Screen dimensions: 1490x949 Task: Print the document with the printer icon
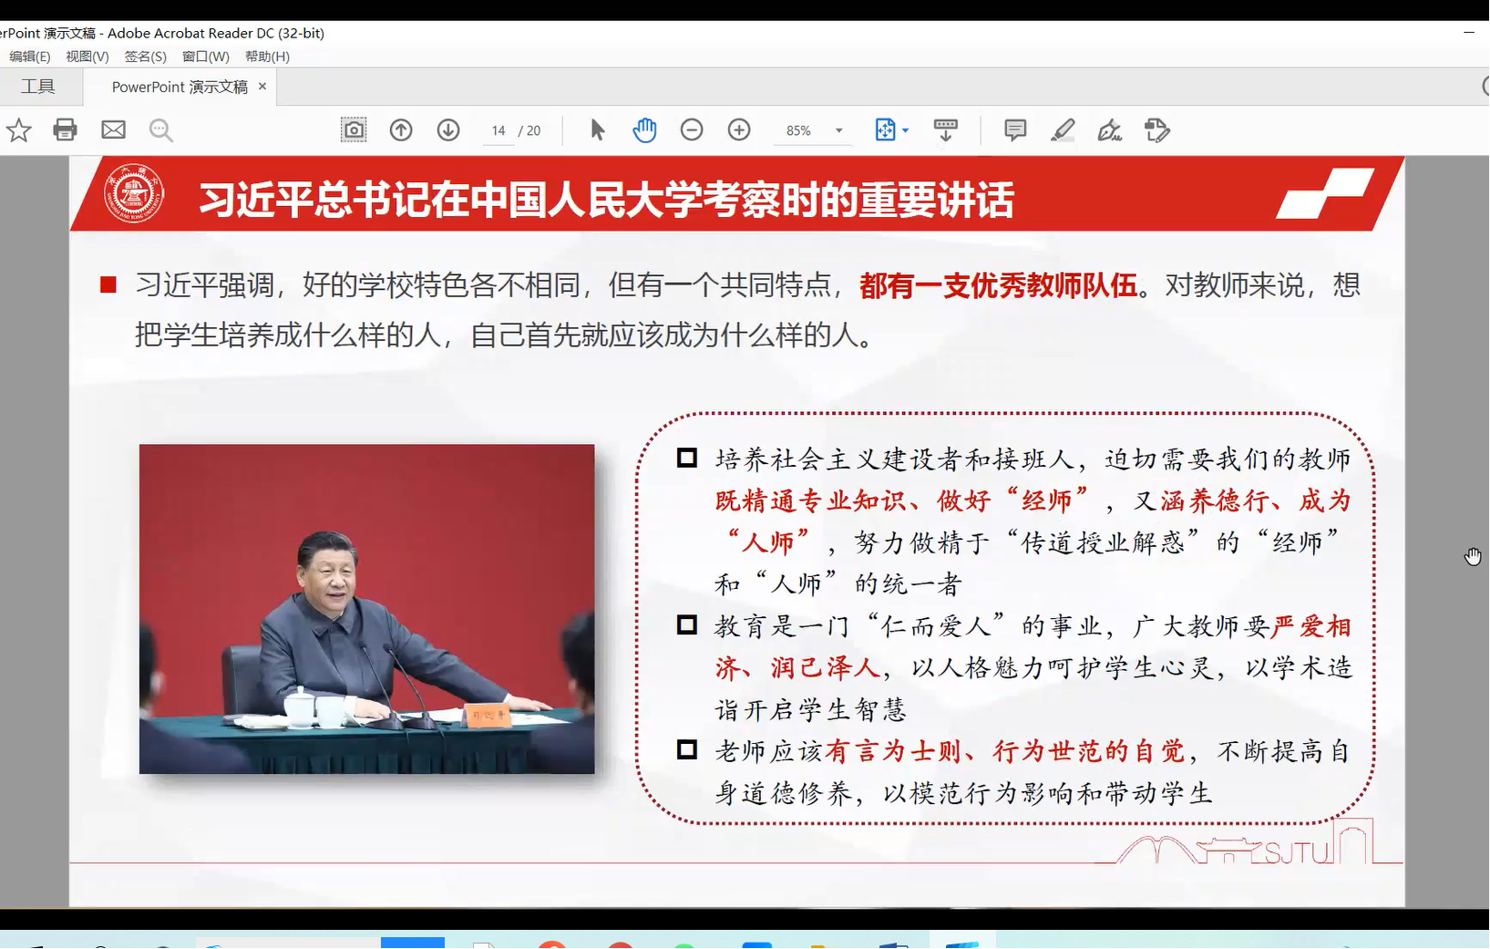coord(65,130)
